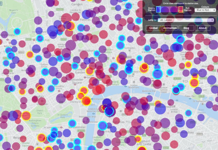Select the yellow-ringed station near Buckingham Palace
Image resolution: width=218 pixels, height=150 pixels.
click(x=26, y=116)
